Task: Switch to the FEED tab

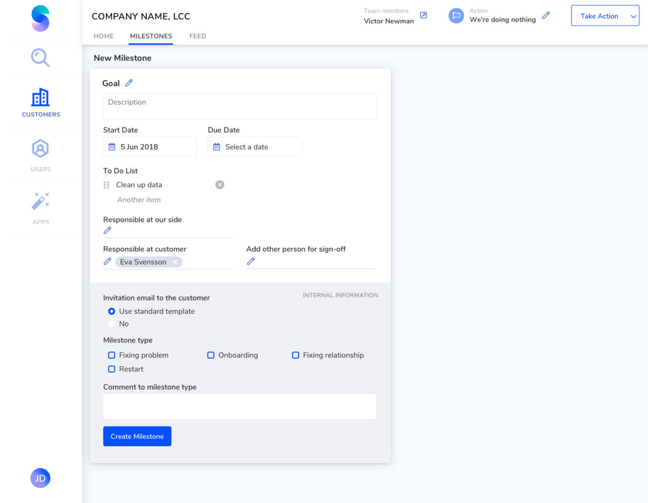Action: click(x=197, y=36)
